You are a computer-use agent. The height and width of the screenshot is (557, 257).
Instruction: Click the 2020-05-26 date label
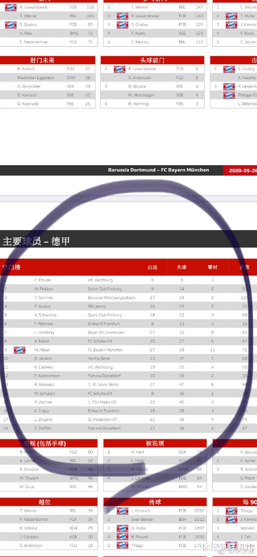243,171
